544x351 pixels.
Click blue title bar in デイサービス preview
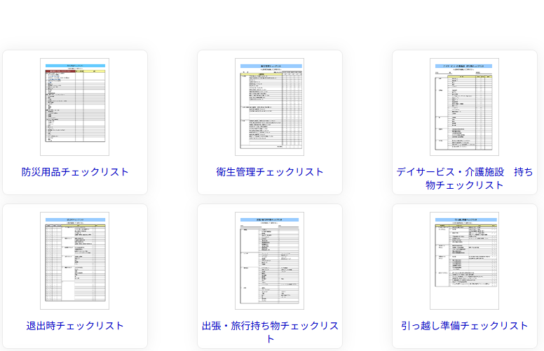(464, 66)
